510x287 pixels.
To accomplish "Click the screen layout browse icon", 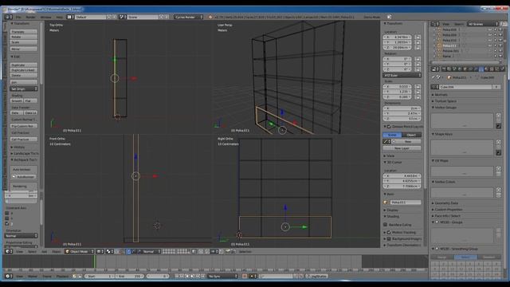I will point(70,17).
